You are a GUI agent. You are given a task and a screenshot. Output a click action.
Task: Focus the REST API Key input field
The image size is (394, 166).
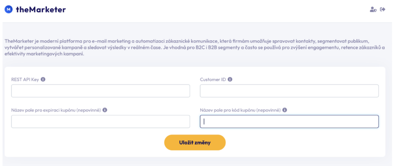coord(100,91)
